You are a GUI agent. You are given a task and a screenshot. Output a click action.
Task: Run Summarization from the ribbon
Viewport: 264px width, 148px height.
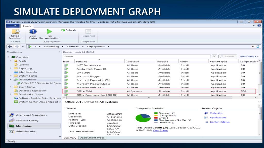[x=49, y=32]
